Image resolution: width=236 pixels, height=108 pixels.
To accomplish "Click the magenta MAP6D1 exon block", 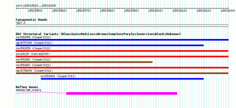I will point(122,93).
